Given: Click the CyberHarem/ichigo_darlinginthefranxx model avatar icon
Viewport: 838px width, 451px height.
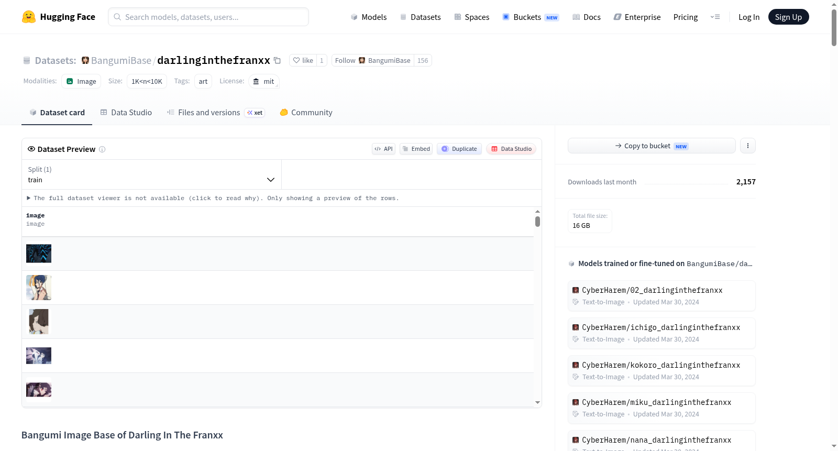Looking at the screenshot, I should point(576,327).
